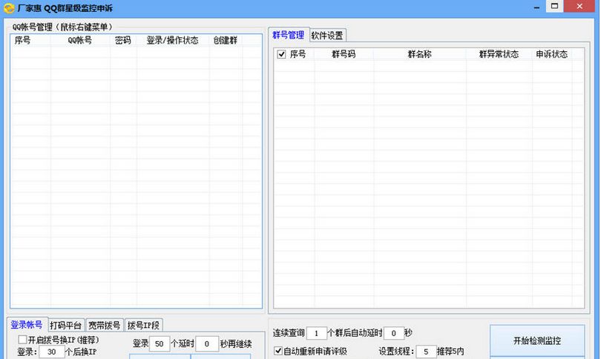Close the 厂家惠 QQ群星级监控申诉 window
Viewport: 601px width, 359px height.
coord(579,6)
